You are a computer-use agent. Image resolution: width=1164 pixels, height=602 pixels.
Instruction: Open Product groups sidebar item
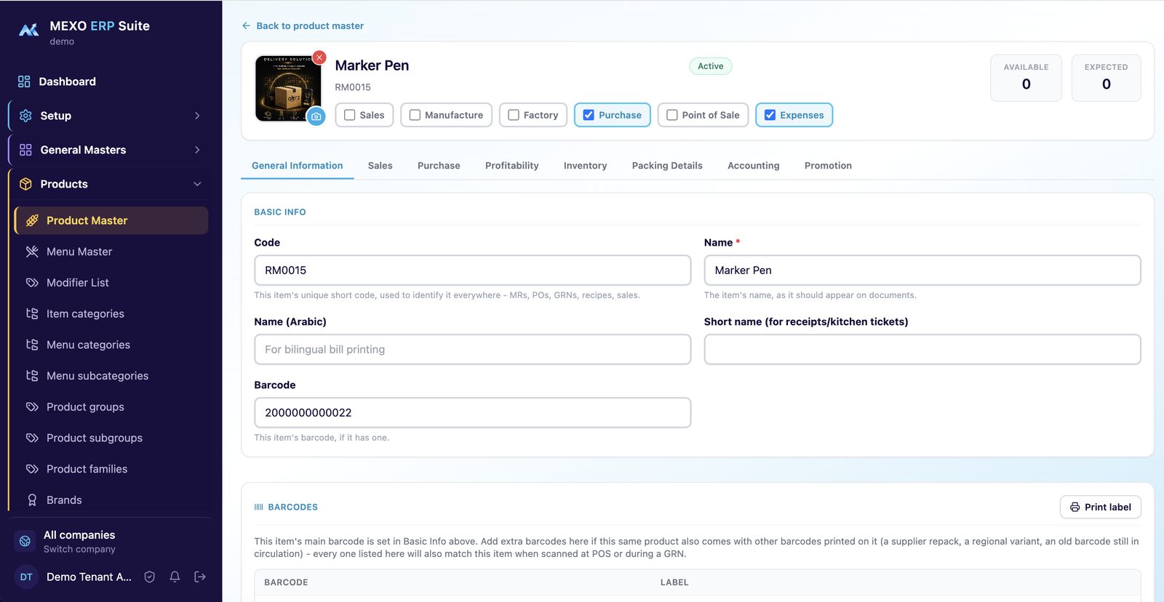click(x=85, y=407)
